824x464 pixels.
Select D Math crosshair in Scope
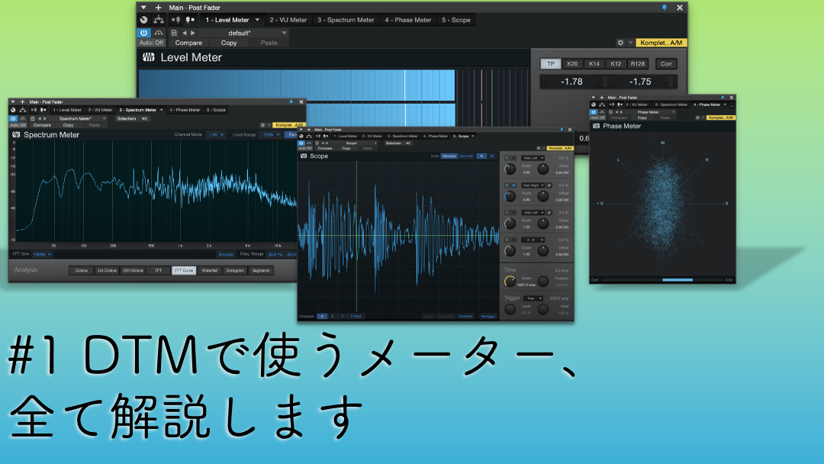coord(356,317)
